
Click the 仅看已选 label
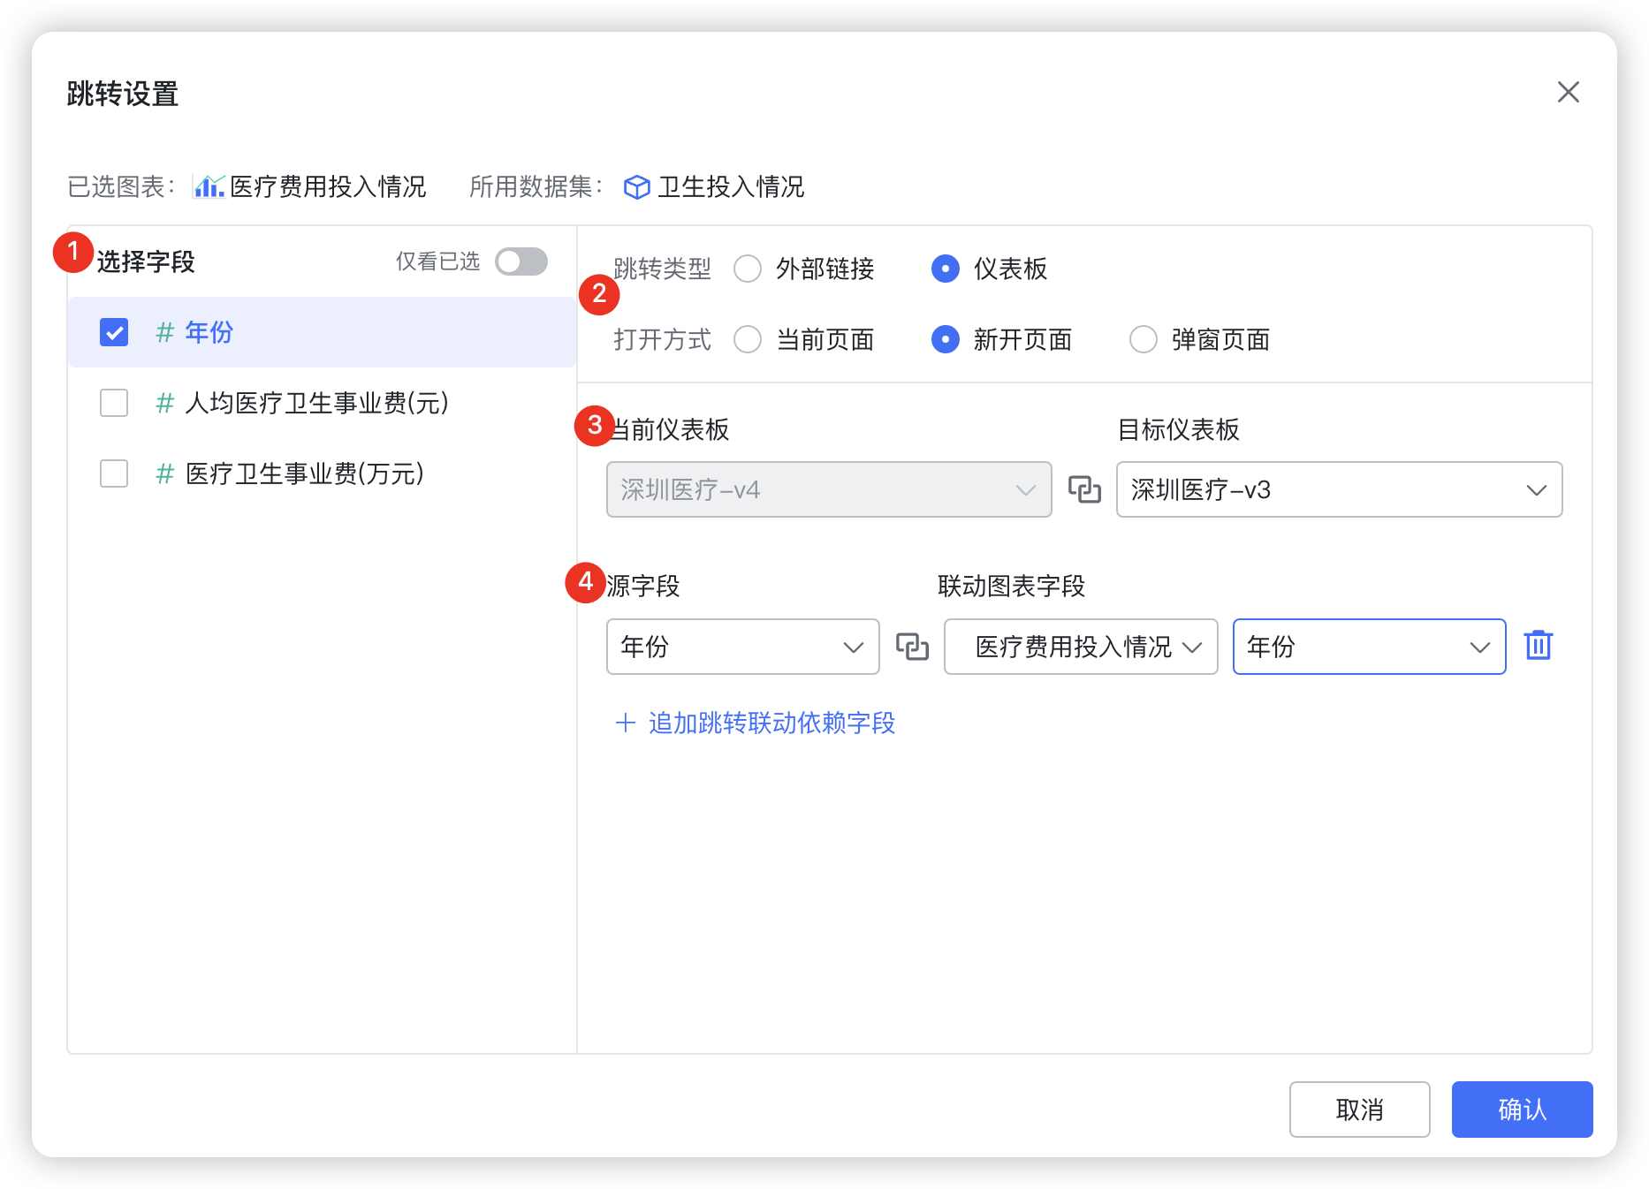click(437, 261)
